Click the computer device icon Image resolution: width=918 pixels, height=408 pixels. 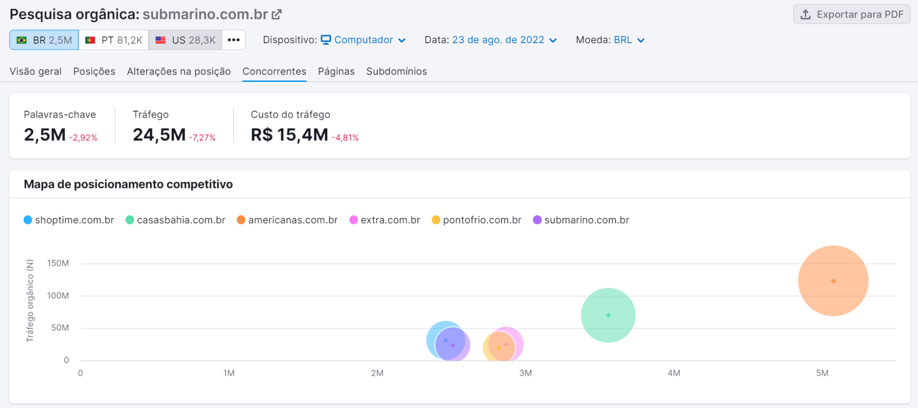[326, 40]
